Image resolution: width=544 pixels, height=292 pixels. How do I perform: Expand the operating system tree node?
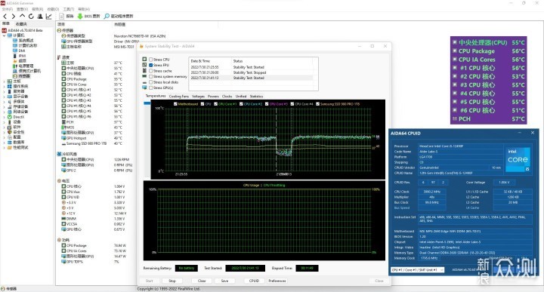[5, 86]
